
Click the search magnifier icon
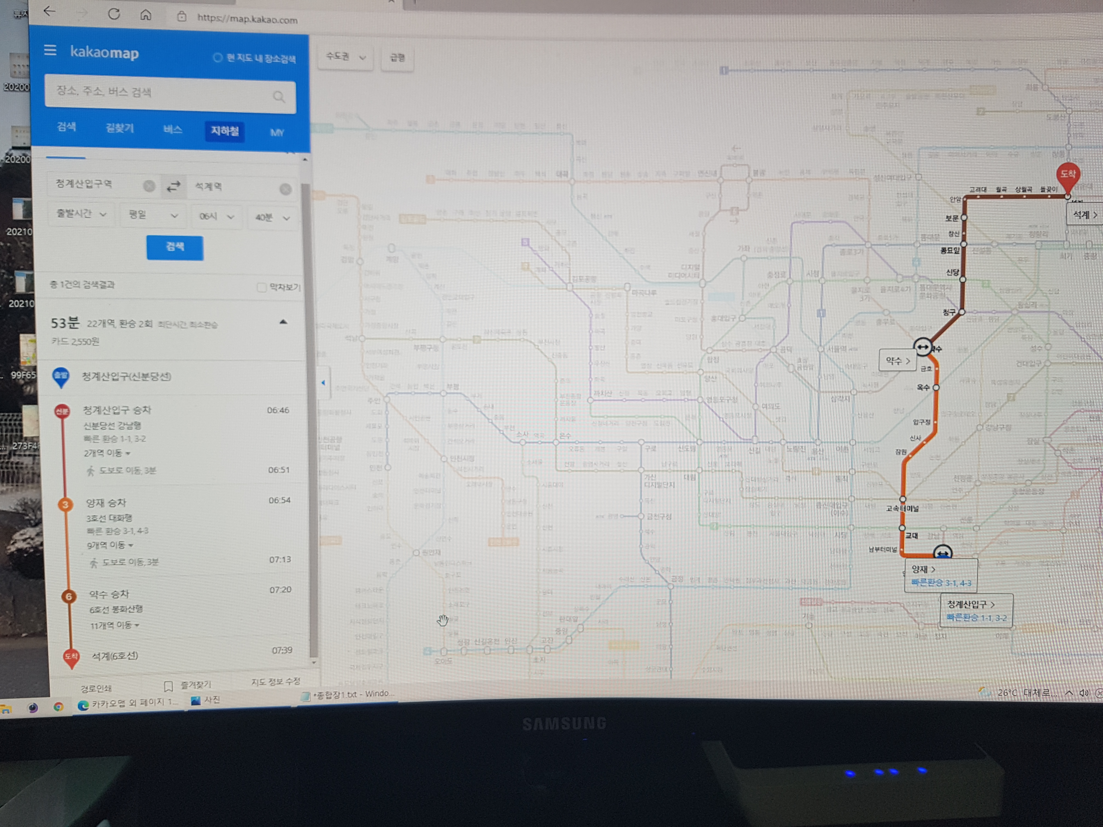279,97
